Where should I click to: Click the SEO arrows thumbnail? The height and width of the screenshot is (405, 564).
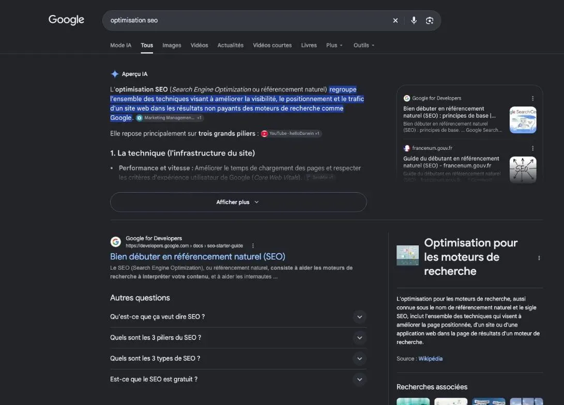(x=523, y=169)
